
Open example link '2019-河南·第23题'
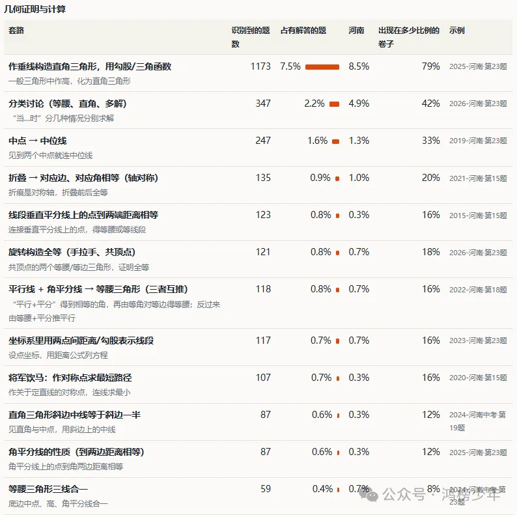pos(478,141)
